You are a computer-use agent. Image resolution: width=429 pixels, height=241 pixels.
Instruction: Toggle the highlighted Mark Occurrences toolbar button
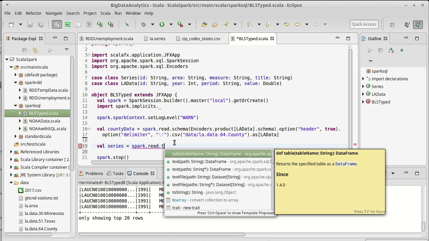57,24
